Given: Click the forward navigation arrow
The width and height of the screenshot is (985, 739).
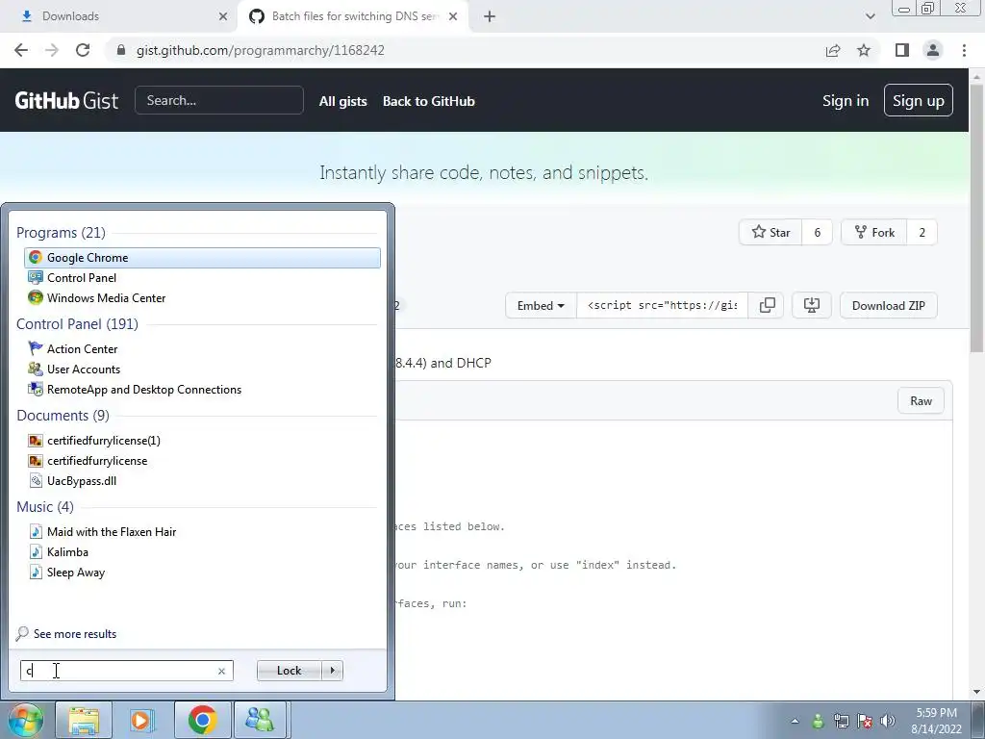Looking at the screenshot, I should 52,50.
